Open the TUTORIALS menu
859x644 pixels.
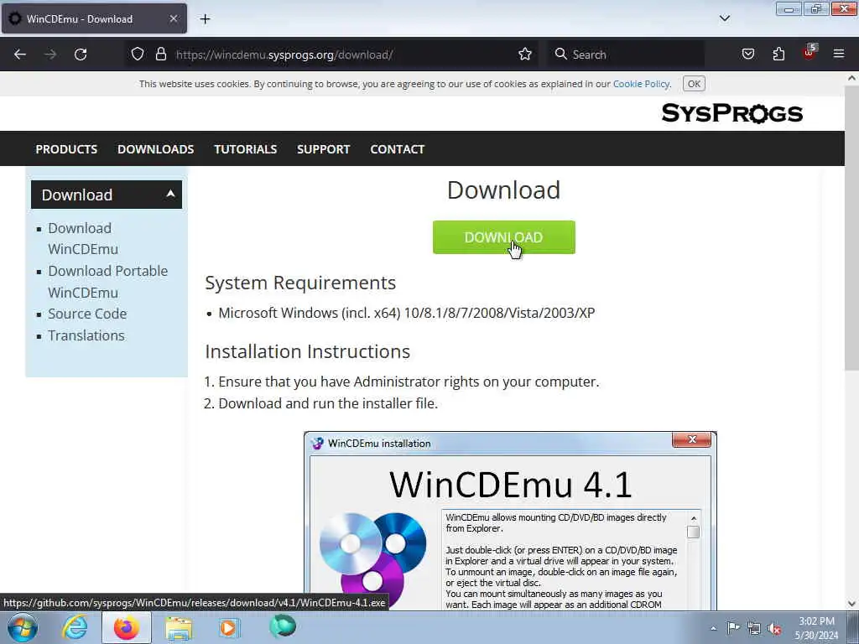(246, 149)
